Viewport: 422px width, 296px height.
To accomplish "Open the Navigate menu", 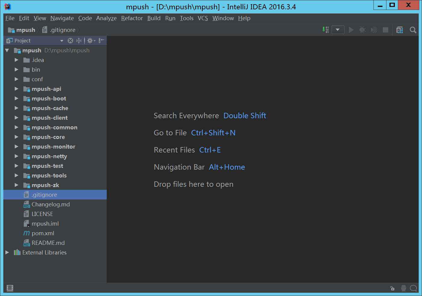I will pyautogui.click(x=62, y=18).
